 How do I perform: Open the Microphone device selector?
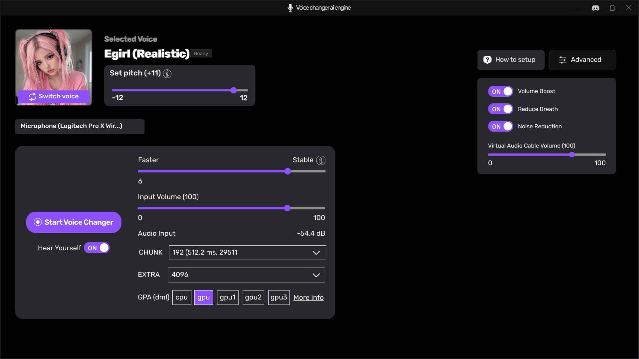[x=80, y=126]
